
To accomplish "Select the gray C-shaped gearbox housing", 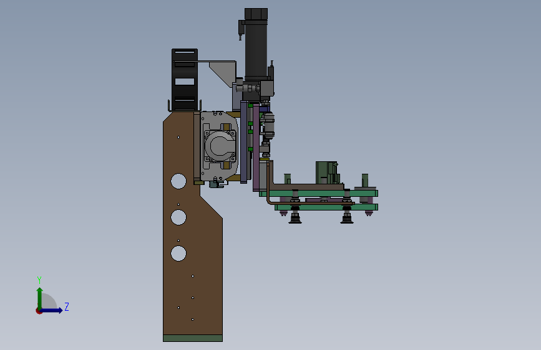I will point(220,145).
